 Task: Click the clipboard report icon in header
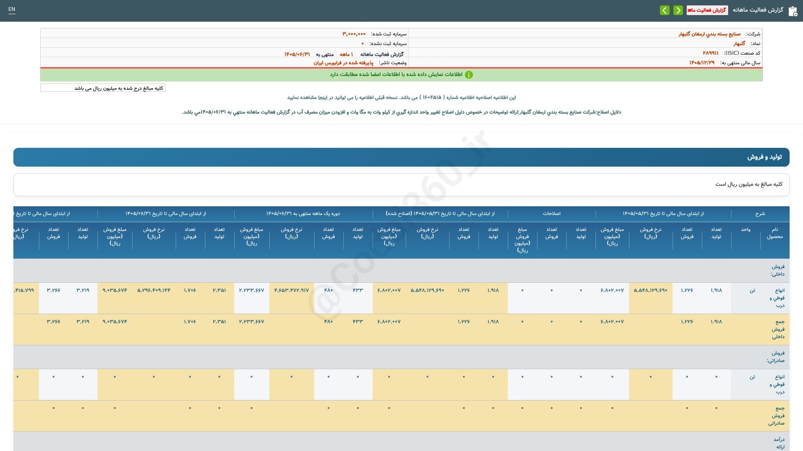[x=793, y=11]
